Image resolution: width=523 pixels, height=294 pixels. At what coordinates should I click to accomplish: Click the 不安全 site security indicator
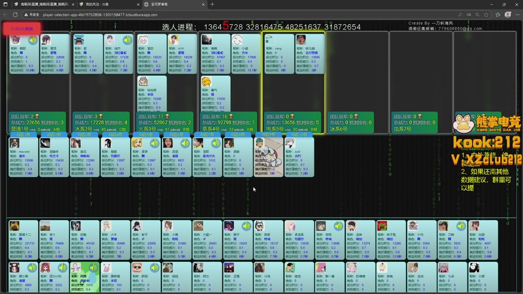[31, 14]
